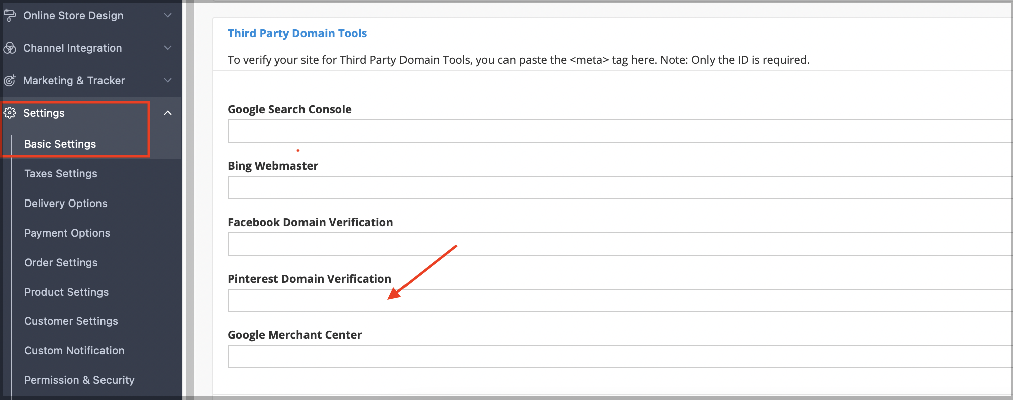This screenshot has height=400, width=1013.
Task: Open Basic Settings in sidebar
Action: coord(60,144)
